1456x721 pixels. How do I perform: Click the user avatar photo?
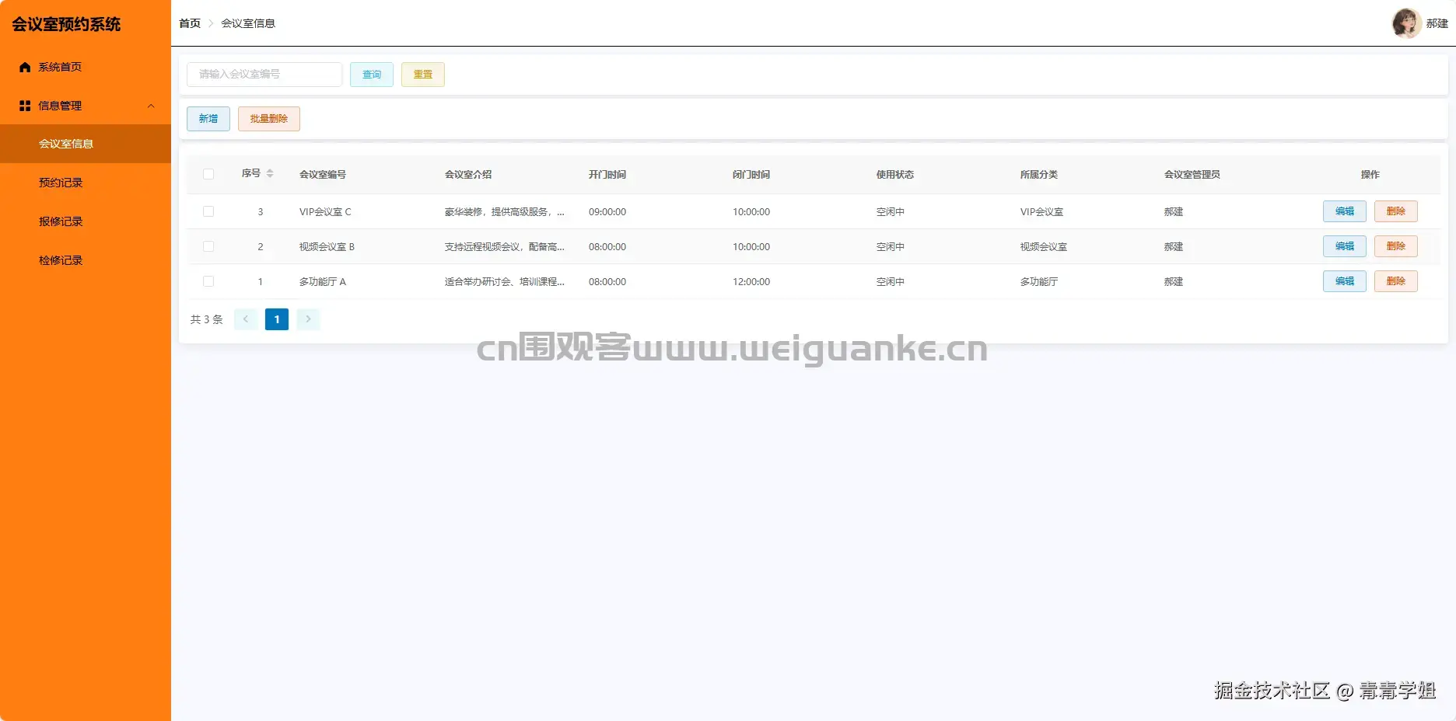tap(1406, 23)
